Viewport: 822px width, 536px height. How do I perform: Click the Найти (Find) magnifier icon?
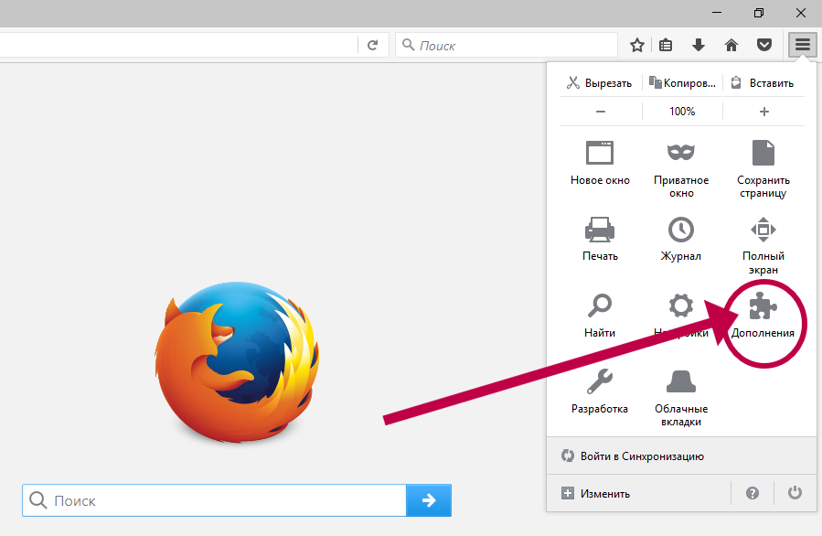point(600,306)
